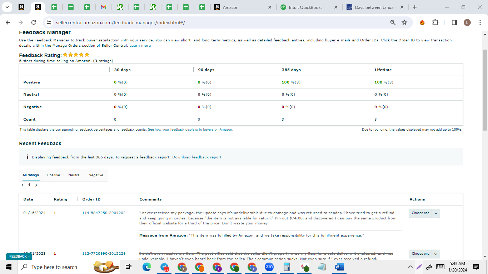Viewport: 488px width, 274px height.
Task: Open a new browser tab
Action: click(414, 7)
